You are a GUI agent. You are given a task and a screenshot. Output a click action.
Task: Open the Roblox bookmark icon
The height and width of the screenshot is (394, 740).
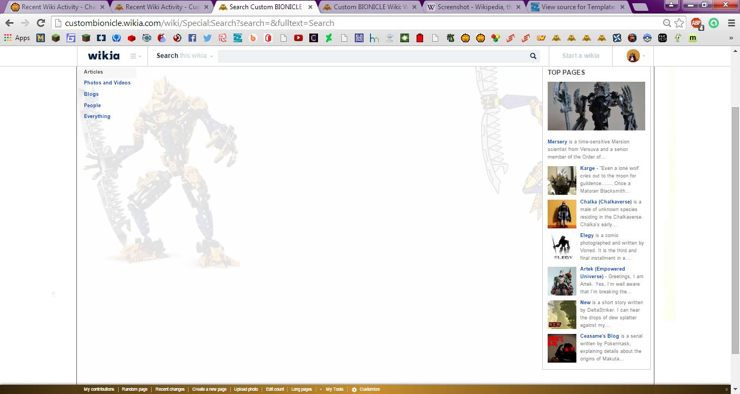pos(223,38)
